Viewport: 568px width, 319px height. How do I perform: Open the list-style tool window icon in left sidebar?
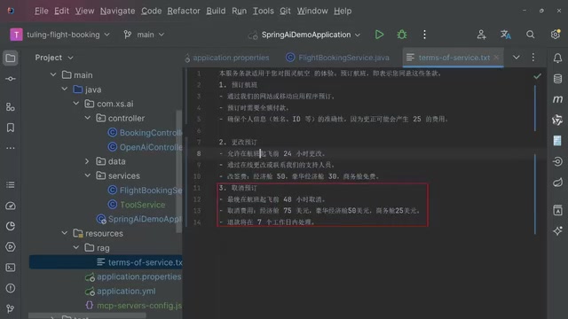[11, 185]
